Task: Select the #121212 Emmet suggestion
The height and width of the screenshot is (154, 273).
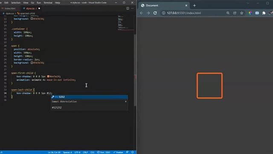Action: (89, 97)
